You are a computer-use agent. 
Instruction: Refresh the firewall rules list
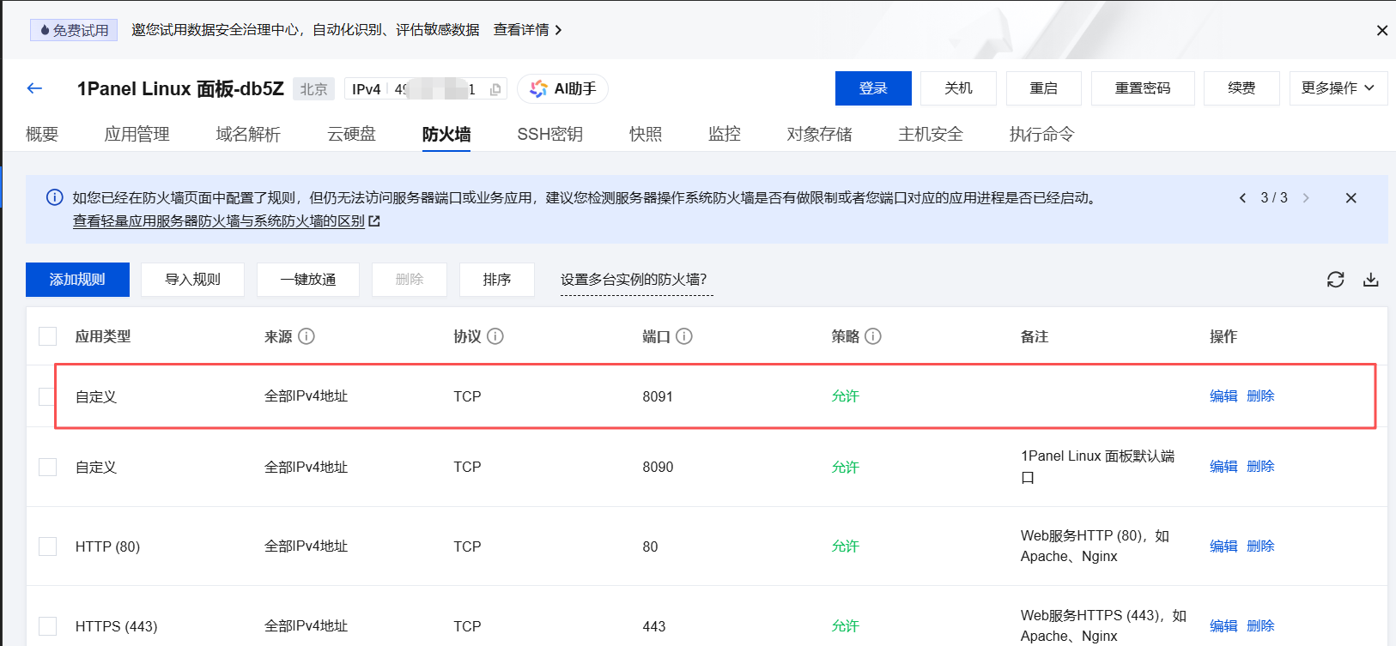point(1335,280)
